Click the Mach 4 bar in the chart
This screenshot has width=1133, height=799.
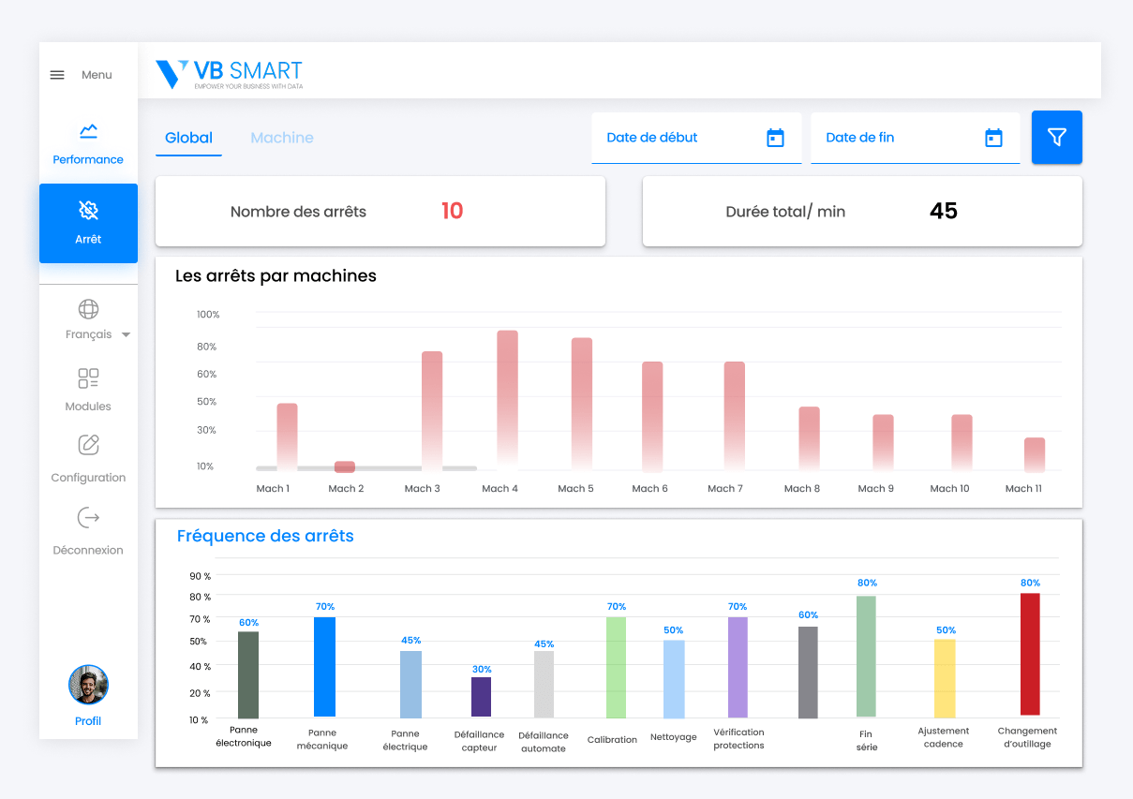point(507,398)
